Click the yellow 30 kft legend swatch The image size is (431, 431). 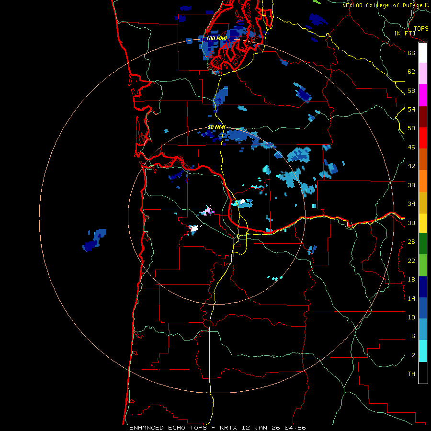point(423,223)
